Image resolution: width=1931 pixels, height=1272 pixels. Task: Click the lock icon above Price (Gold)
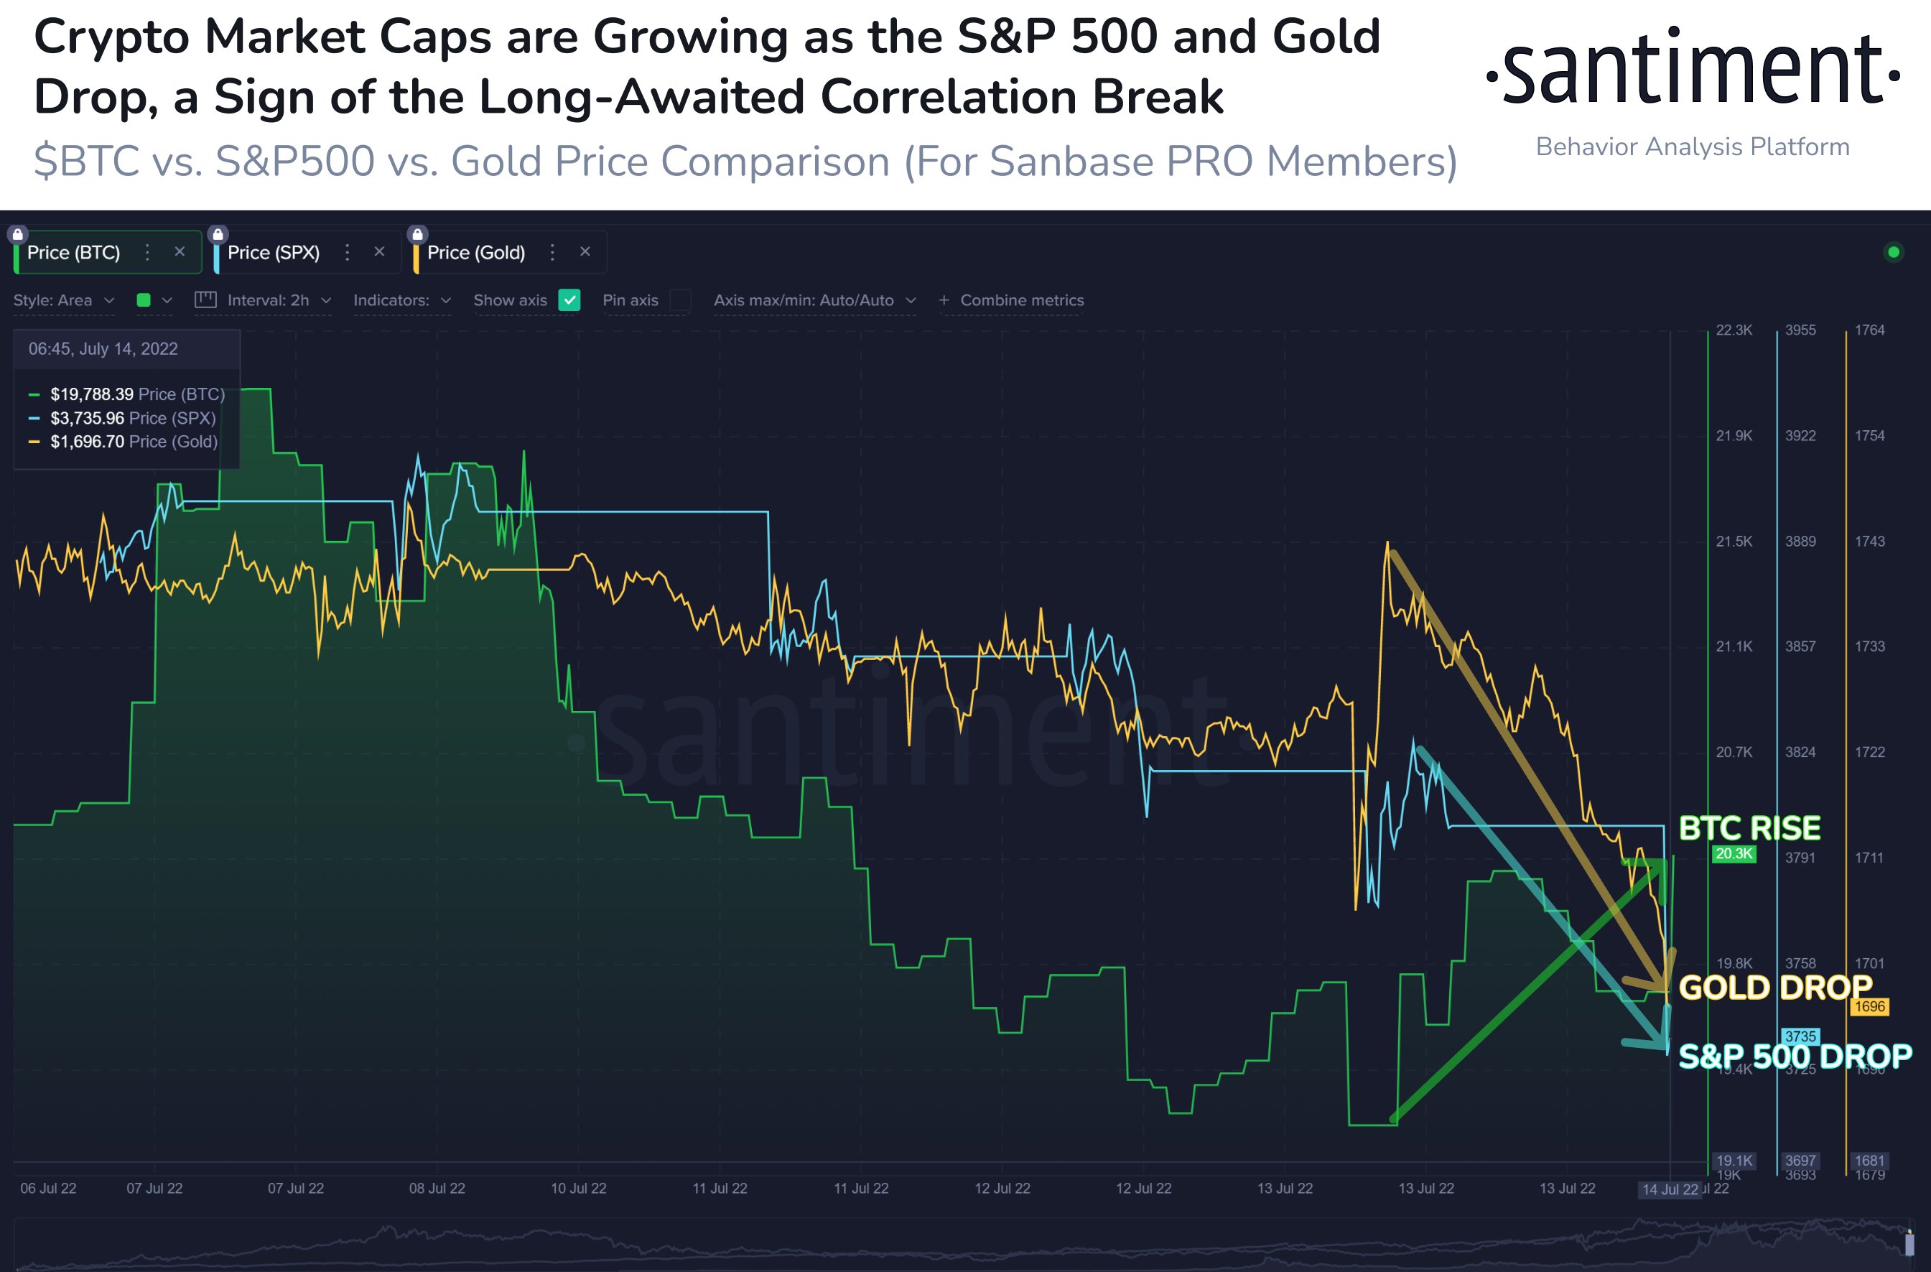coord(417,235)
